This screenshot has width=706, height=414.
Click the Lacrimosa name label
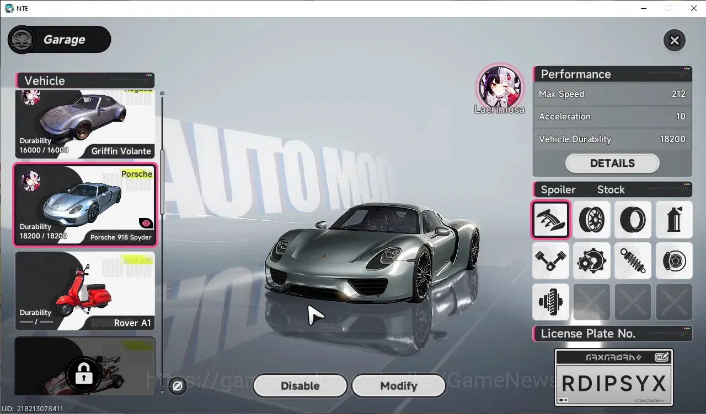click(499, 110)
